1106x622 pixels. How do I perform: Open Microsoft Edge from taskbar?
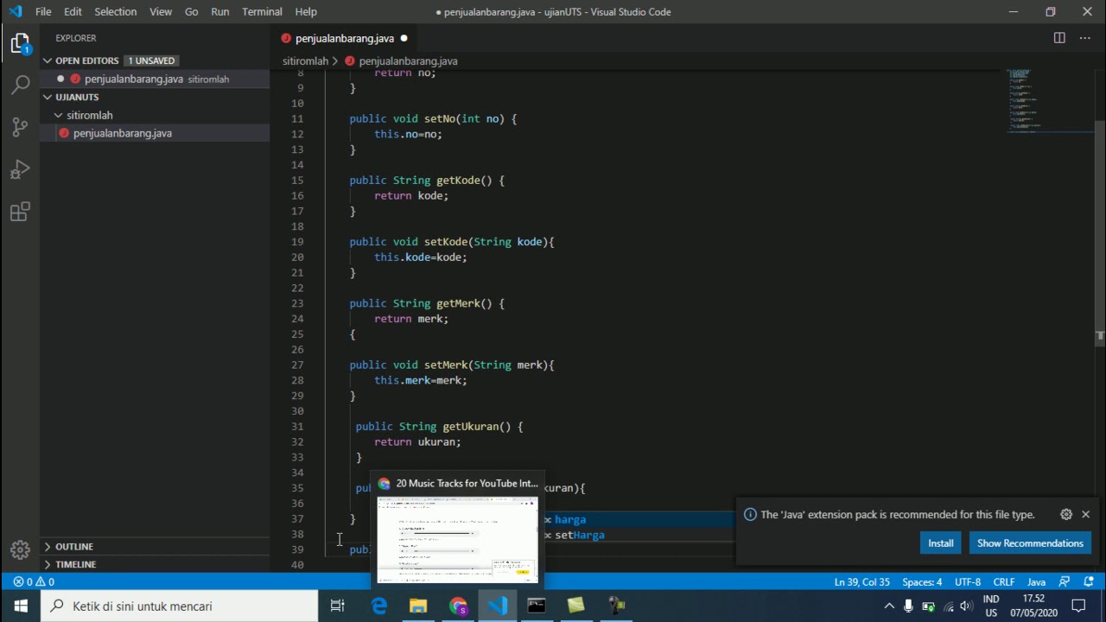click(378, 606)
